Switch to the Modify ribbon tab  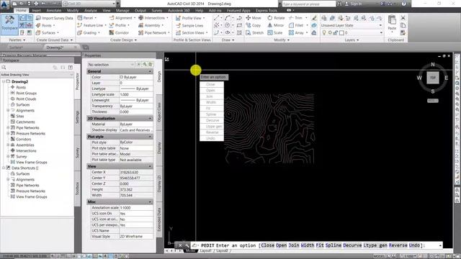(x=73, y=10)
